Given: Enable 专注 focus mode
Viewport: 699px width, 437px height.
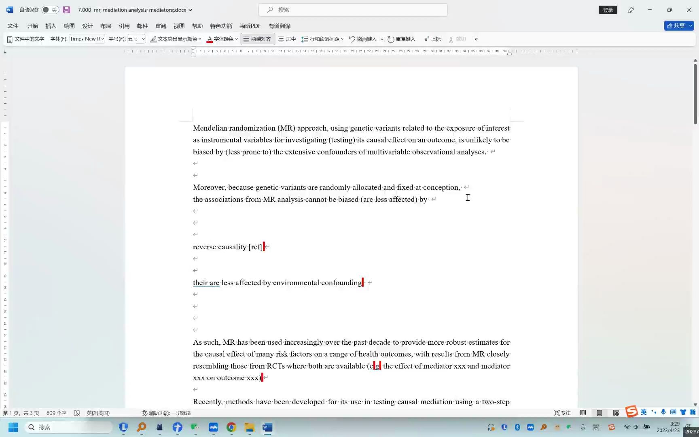Looking at the screenshot, I should pyautogui.click(x=562, y=413).
